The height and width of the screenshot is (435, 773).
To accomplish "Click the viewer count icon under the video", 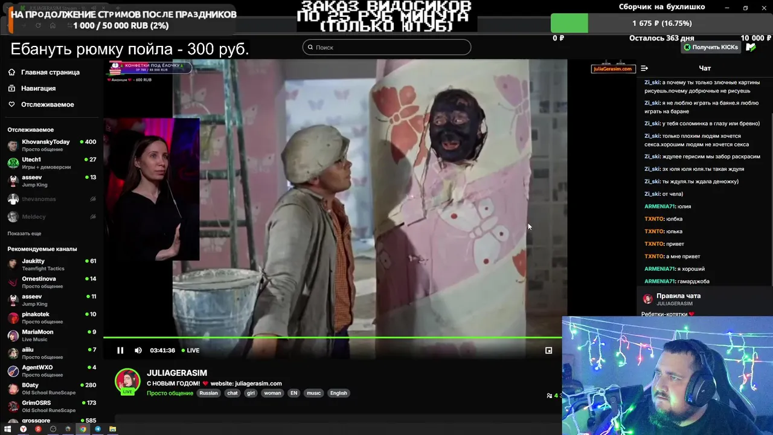I will [549, 396].
